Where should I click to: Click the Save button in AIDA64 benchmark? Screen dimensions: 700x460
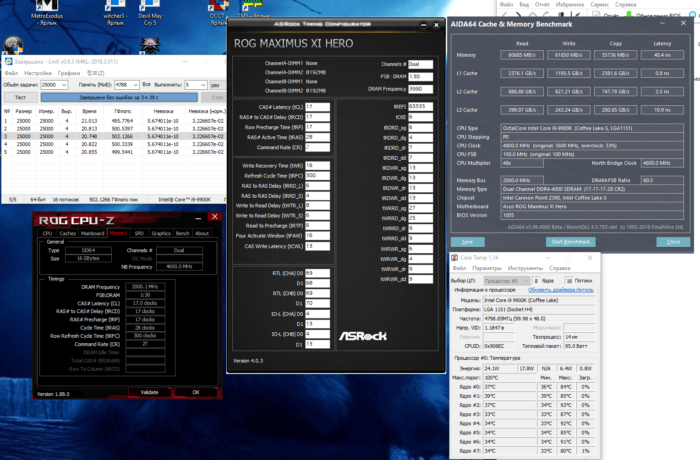point(468,242)
